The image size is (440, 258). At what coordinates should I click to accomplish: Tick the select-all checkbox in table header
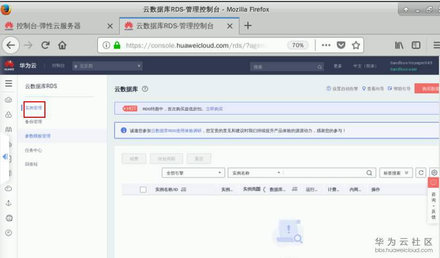143,189
